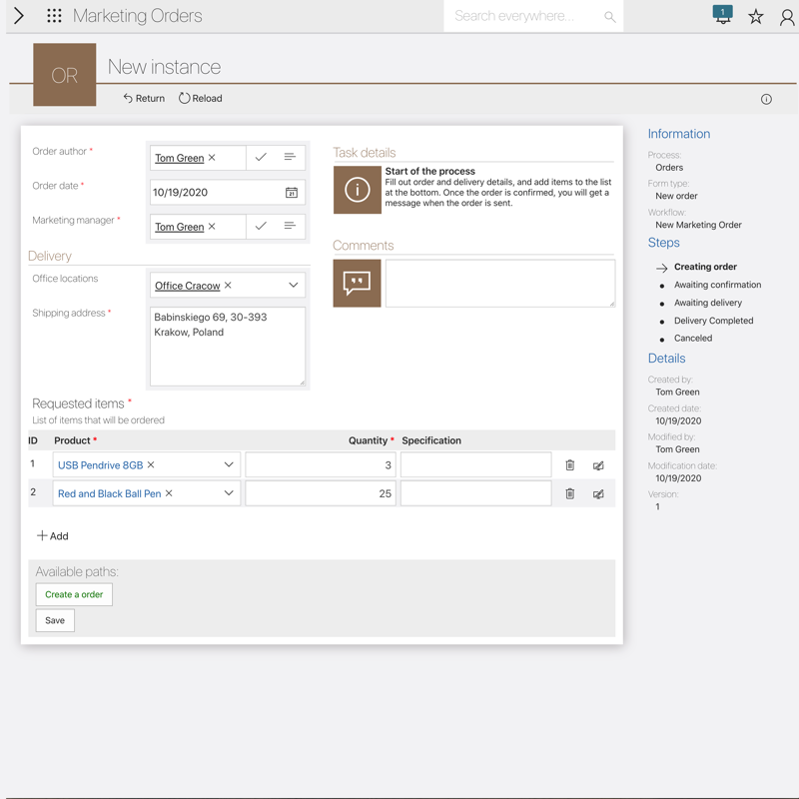Remove Tom Green from Order author
This screenshot has height=799, width=799.
212,158
